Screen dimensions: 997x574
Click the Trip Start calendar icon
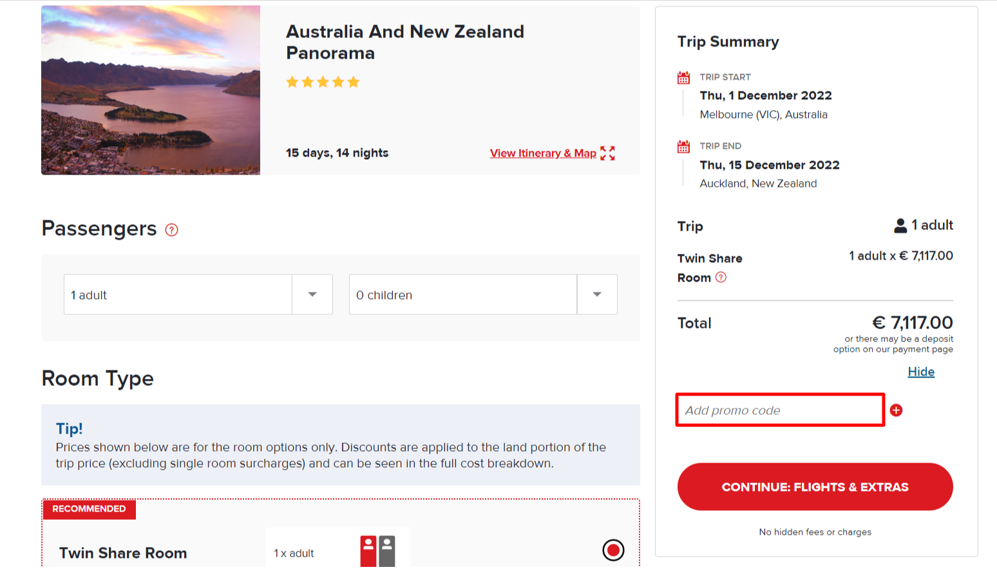coord(683,78)
